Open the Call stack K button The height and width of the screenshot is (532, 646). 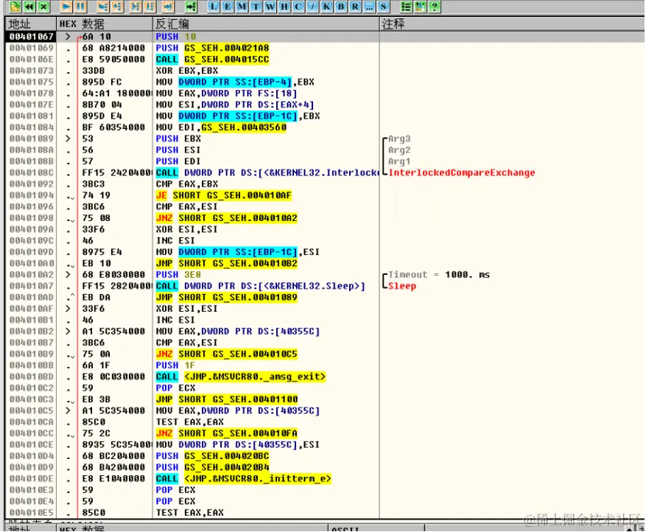coord(327,6)
